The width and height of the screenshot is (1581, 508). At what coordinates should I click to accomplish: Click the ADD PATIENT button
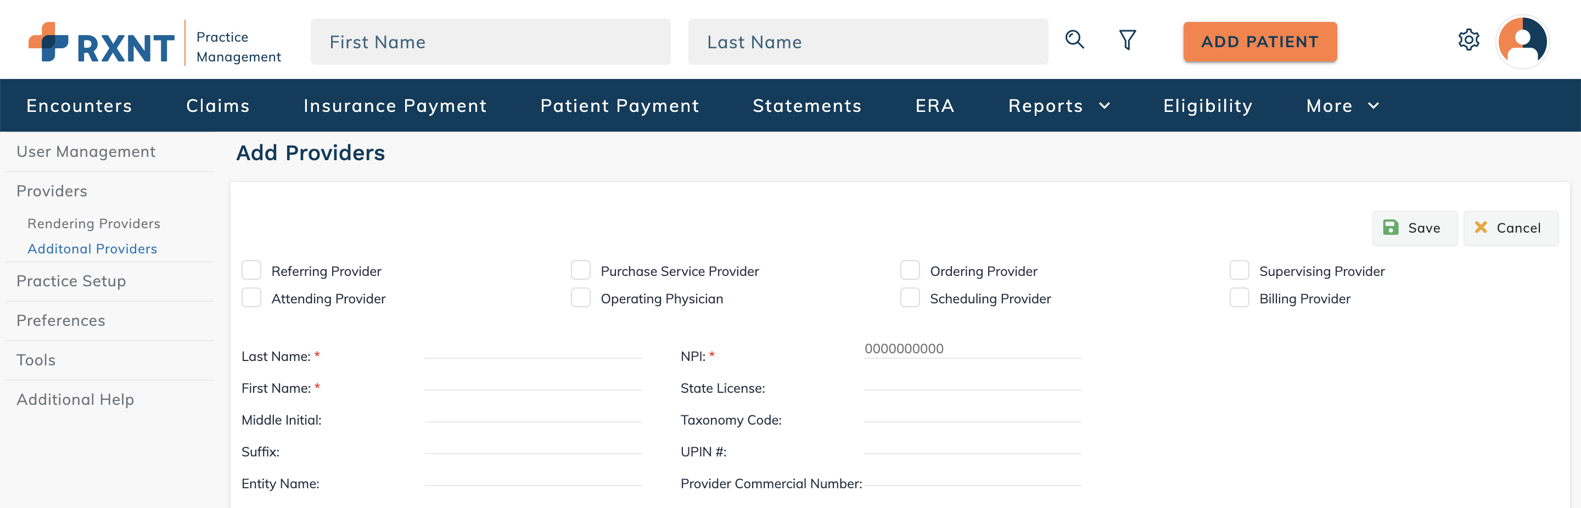(x=1259, y=42)
